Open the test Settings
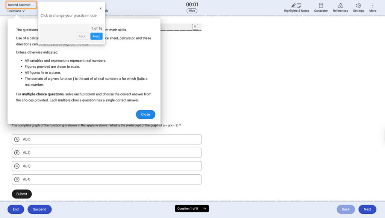The image size is (385, 218). [x=358, y=7]
